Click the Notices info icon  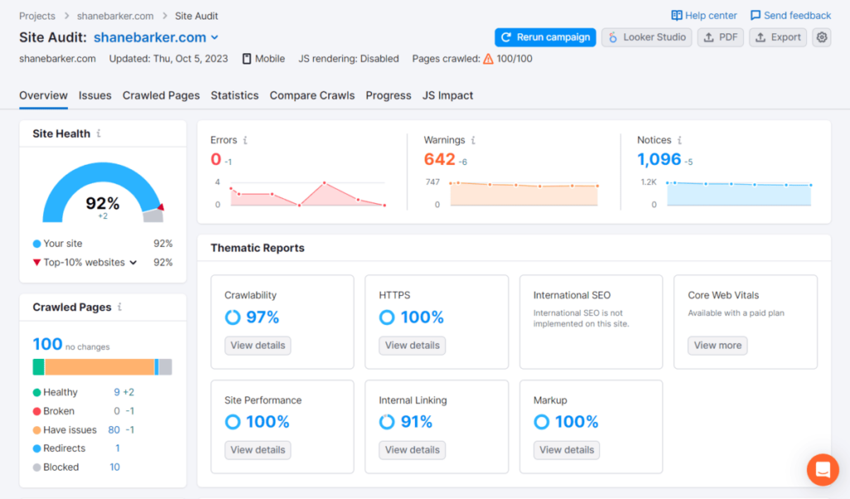pyautogui.click(x=679, y=140)
